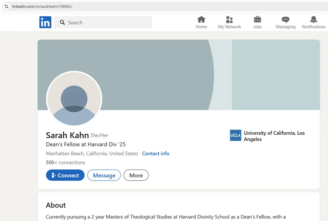Open the Contact info link
This screenshot has height=221, width=328.
point(156,153)
